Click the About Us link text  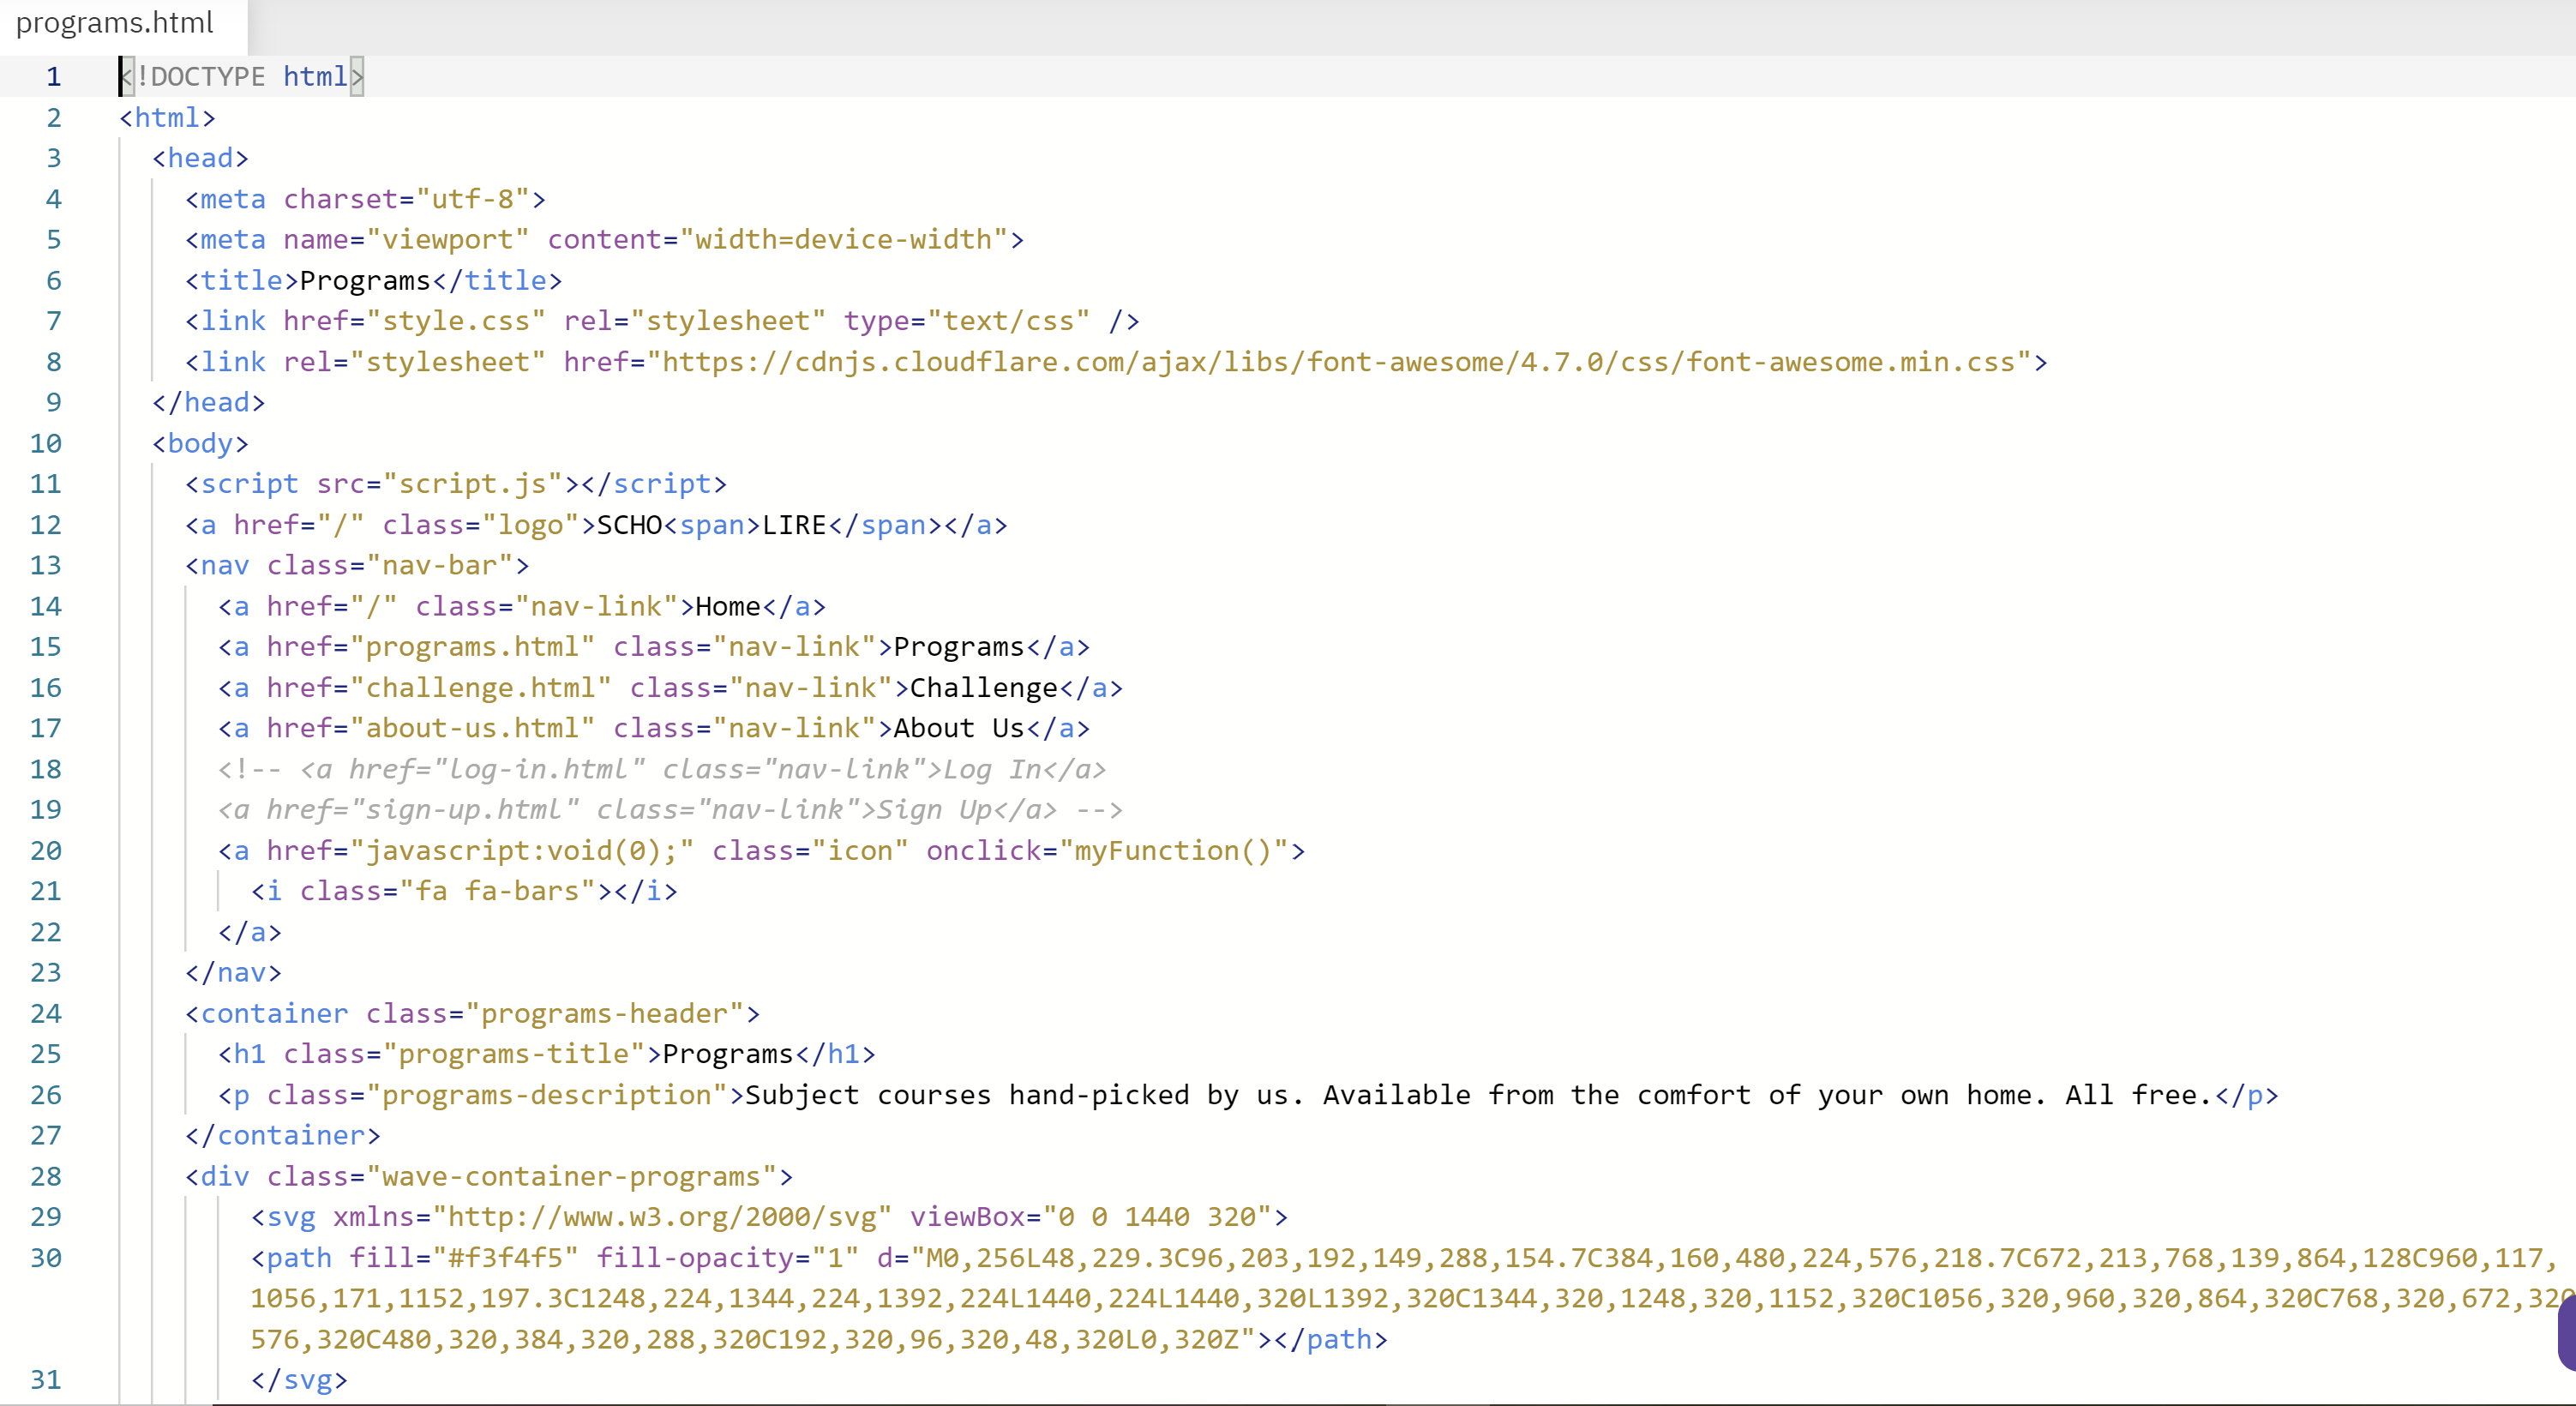tap(958, 728)
